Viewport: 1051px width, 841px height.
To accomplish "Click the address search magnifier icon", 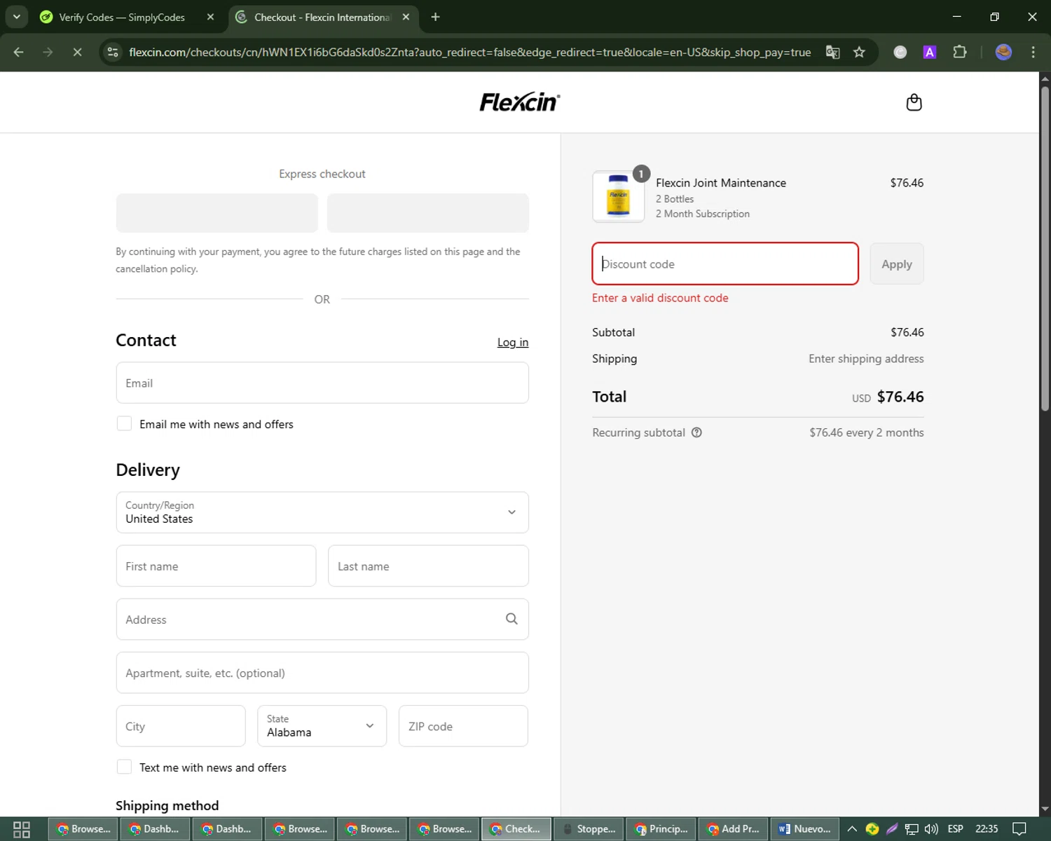I will (x=511, y=619).
